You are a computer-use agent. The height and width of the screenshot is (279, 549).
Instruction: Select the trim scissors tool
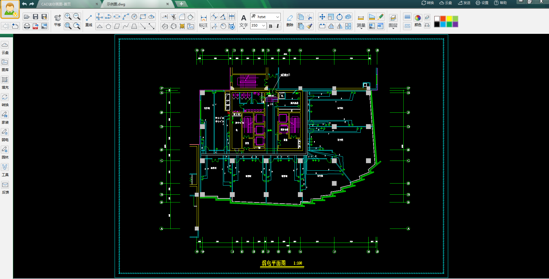[x=173, y=17]
